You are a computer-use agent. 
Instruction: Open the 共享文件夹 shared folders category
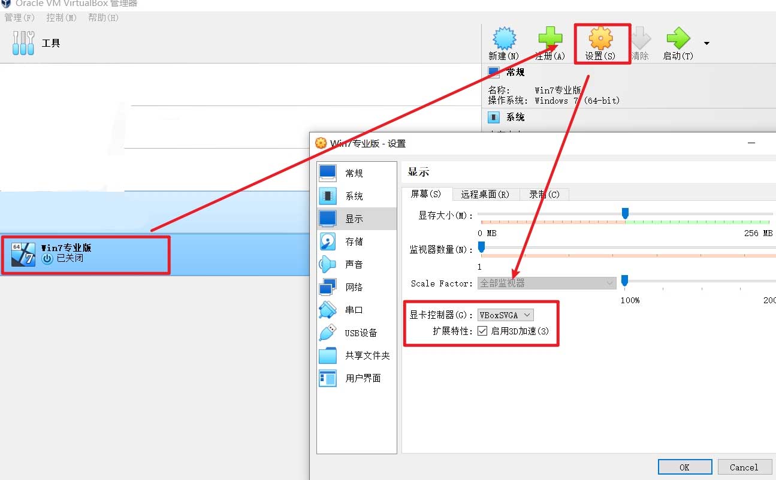coord(357,355)
